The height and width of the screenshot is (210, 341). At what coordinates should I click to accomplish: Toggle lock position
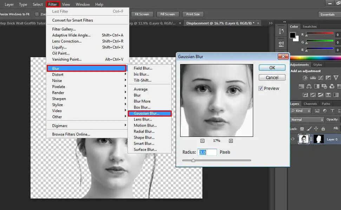316,129
